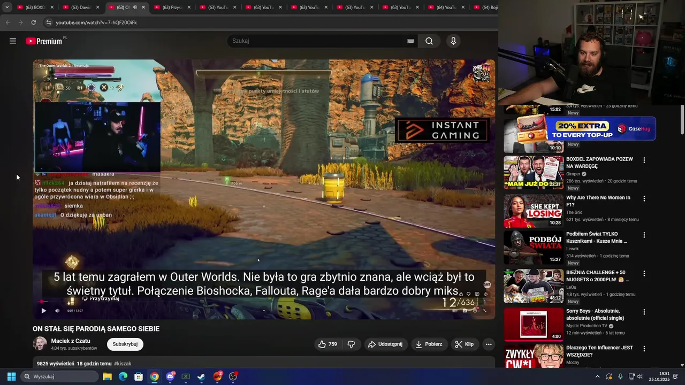Open EA app from taskbar
Screen dimensions: 685x385
217,376
